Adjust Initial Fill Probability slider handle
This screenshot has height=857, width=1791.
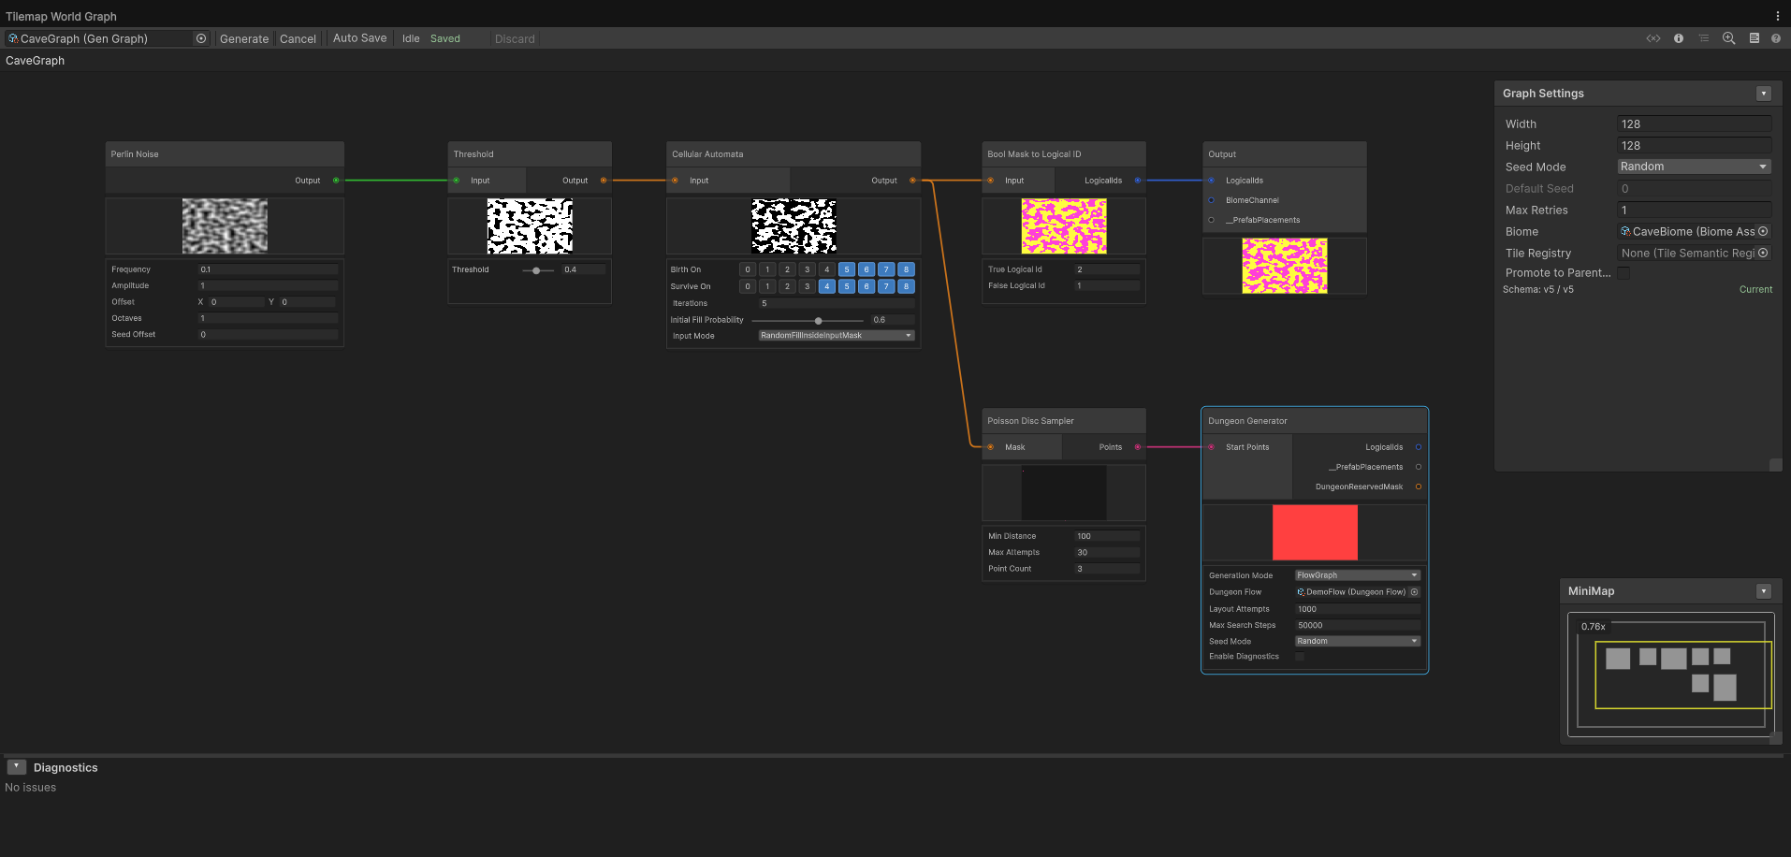819,321
